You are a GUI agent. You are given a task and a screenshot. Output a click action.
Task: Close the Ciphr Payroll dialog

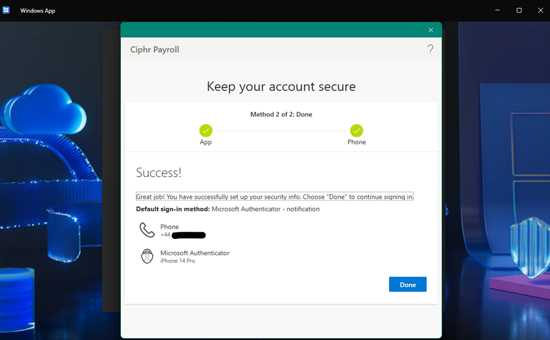[x=431, y=30]
